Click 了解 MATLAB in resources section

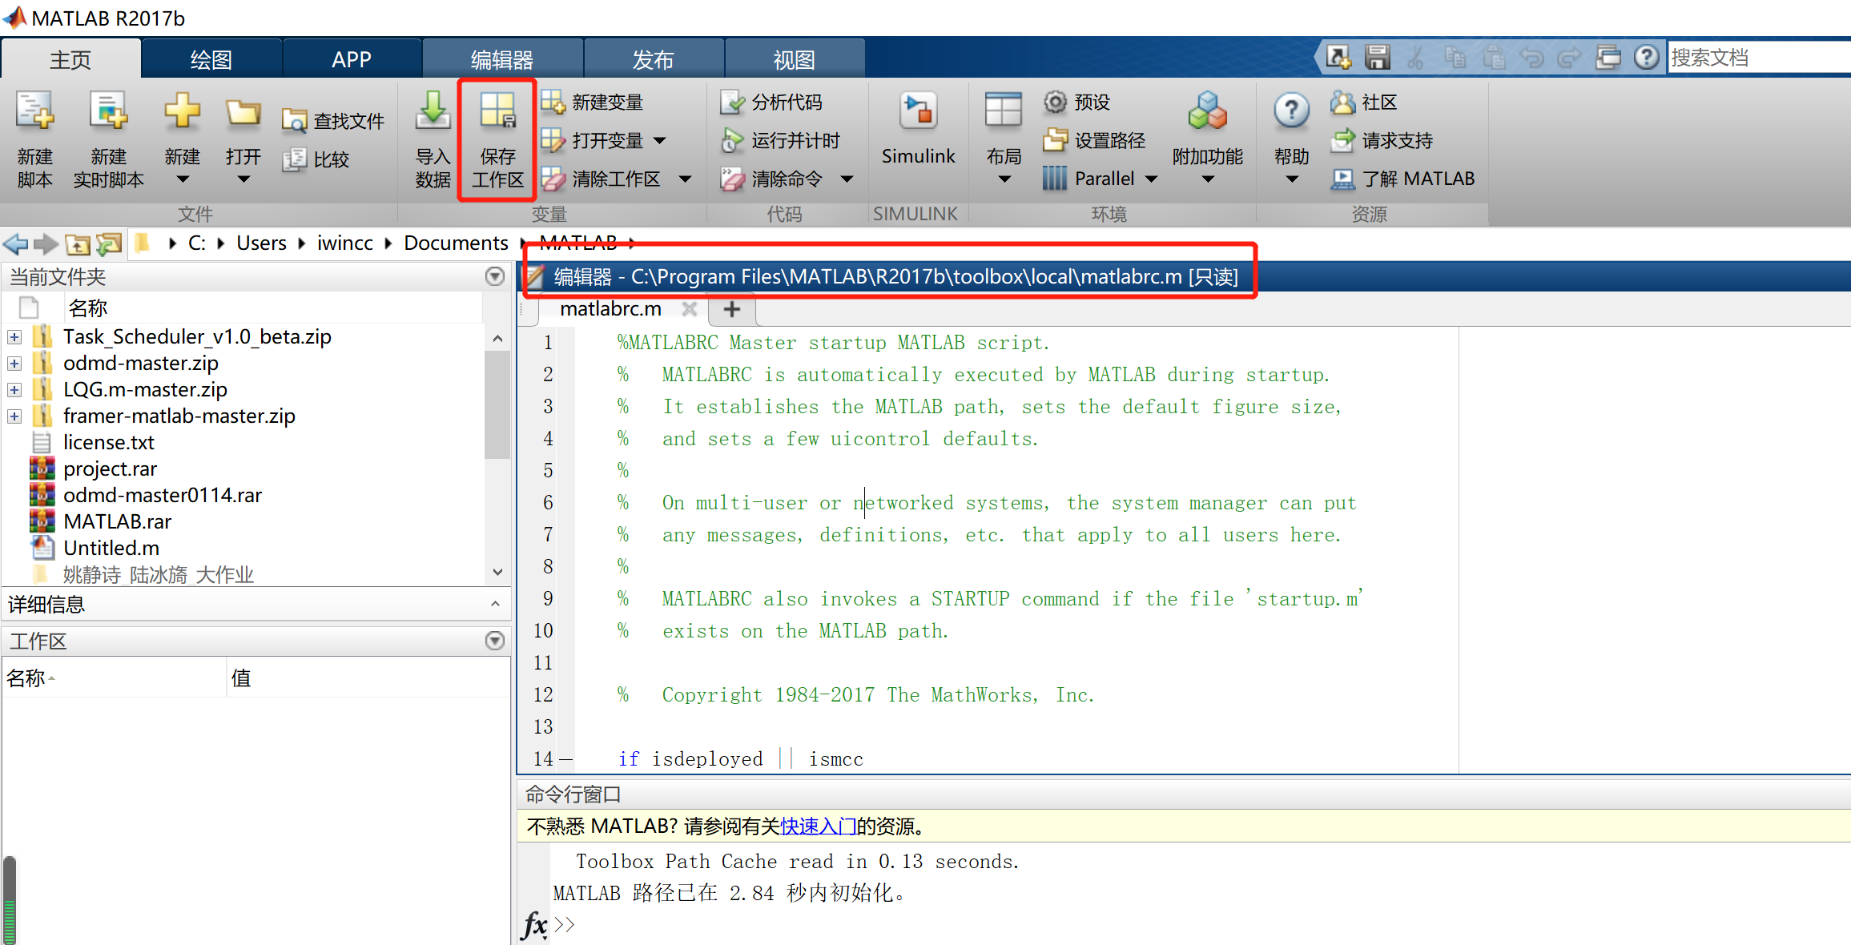1416,179
